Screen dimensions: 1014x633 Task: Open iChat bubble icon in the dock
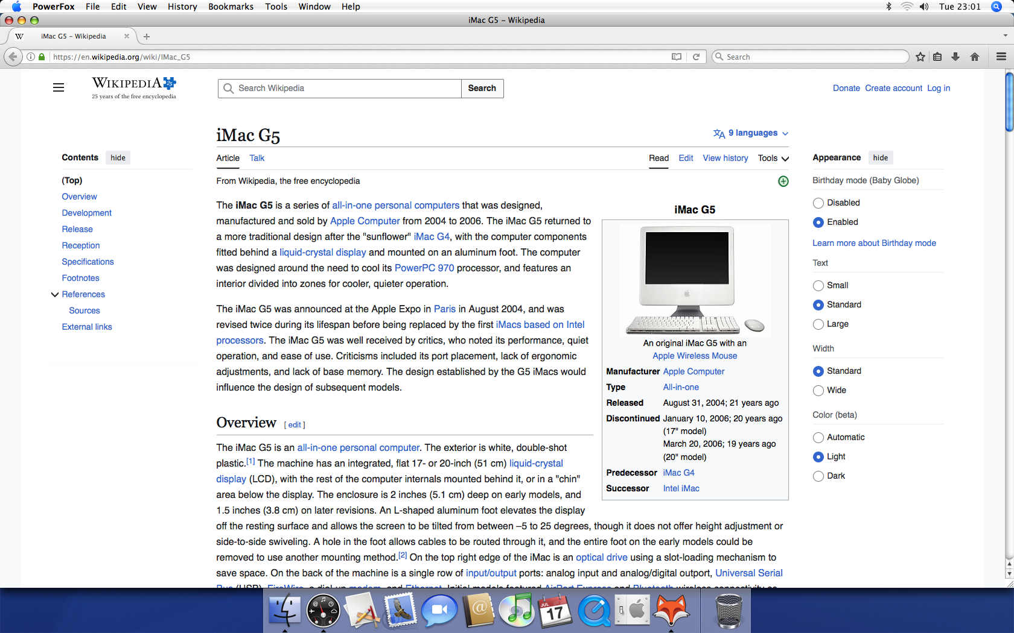point(439,611)
